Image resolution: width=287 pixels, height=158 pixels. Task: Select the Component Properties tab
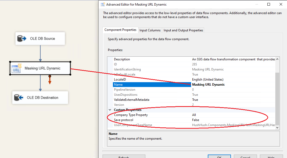coord(120,30)
